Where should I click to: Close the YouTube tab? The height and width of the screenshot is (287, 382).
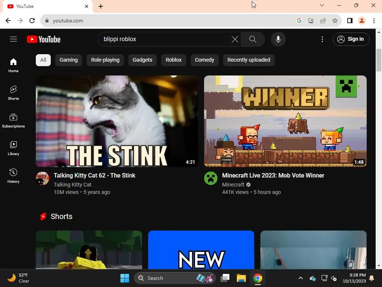pos(87,6)
